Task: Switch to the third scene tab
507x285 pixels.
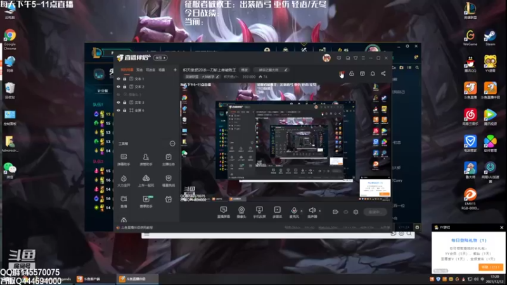Action: click(x=150, y=70)
